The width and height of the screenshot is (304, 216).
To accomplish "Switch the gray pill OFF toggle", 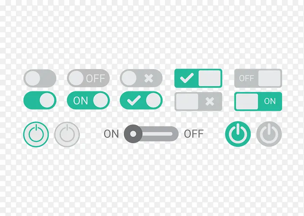I will [x=89, y=78].
